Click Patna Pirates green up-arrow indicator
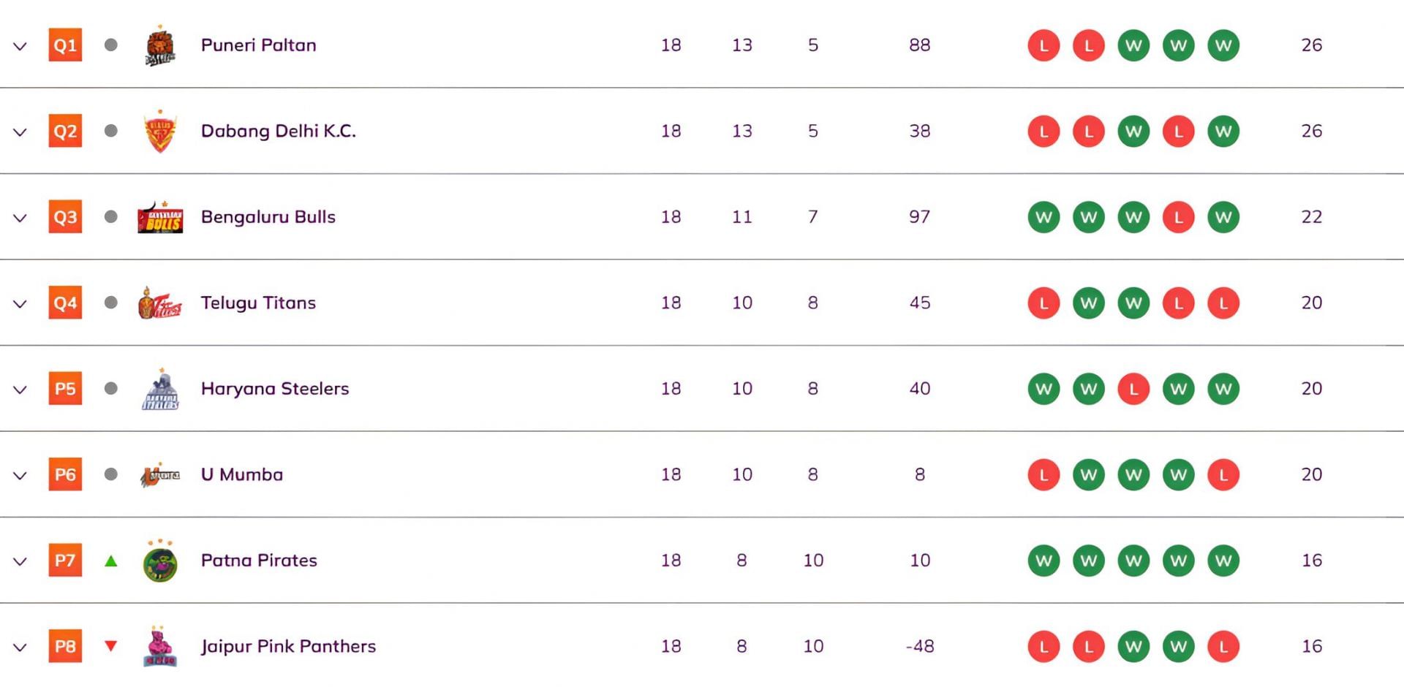Screen dimensions: 1404x687 point(111,561)
